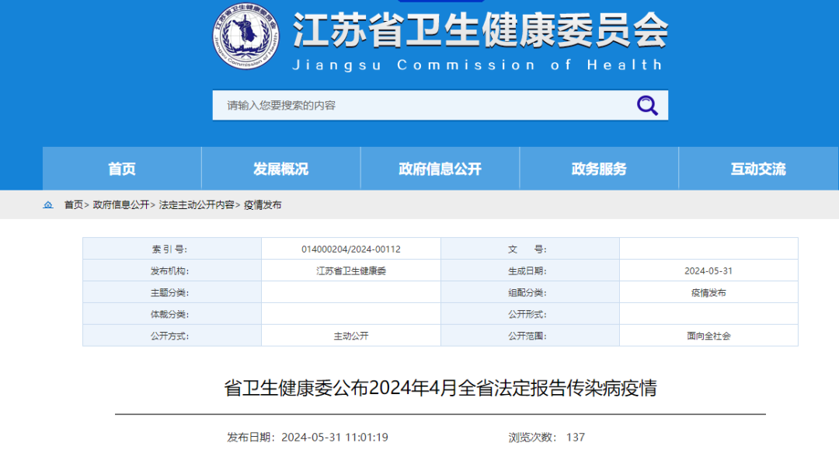
Task: Open the 互动交流 navigation tab
Action: coord(757,168)
